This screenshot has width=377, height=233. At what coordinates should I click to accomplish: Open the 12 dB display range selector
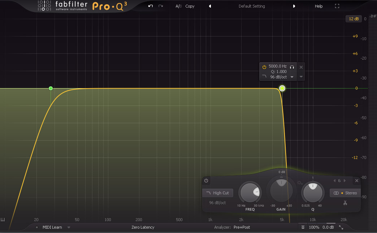(x=354, y=19)
